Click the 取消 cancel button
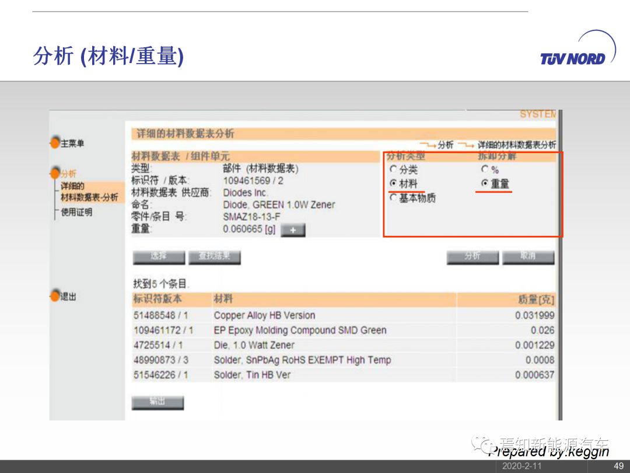 pos(528,257)
